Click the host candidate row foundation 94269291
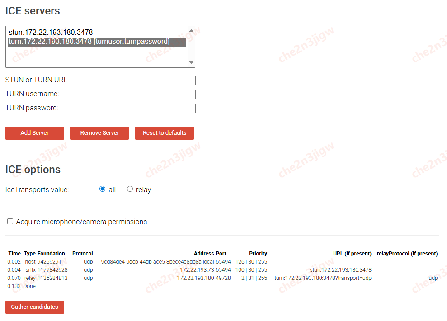Screen dimensions: 447x321 (49, 262)
